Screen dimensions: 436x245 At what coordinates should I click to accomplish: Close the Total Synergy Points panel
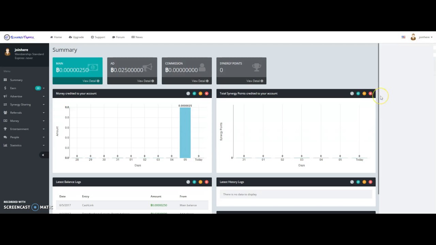[370, 94]
